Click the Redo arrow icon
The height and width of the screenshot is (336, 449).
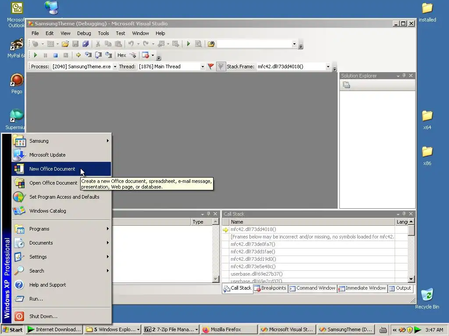click(x=146, y=44)
